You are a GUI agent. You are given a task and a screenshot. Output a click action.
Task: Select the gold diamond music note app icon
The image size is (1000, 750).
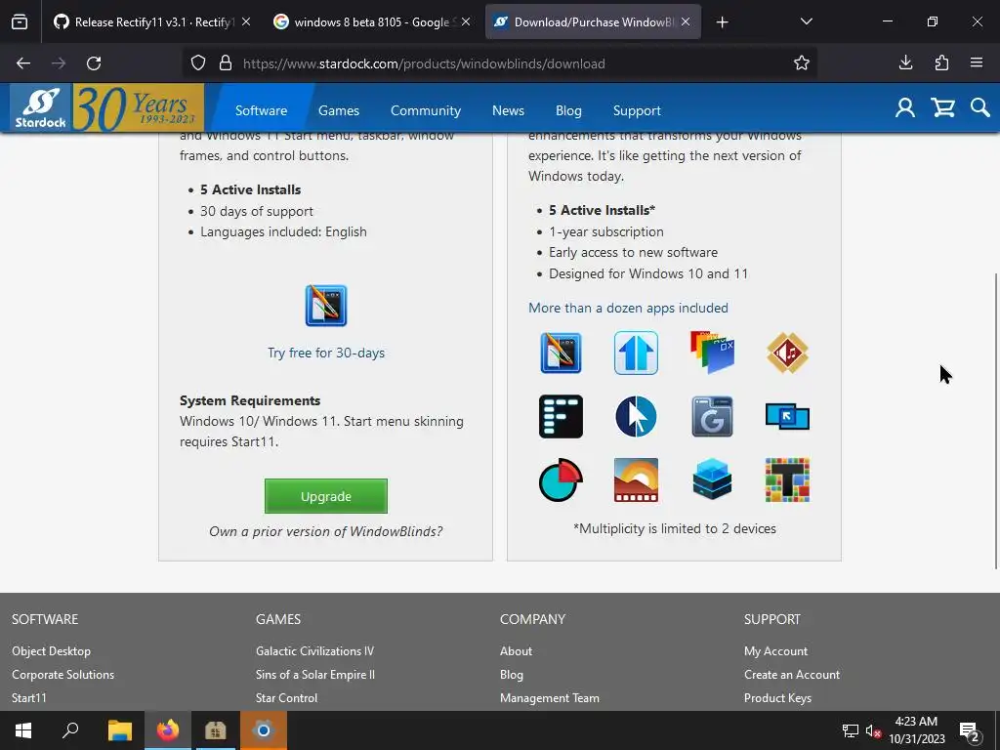788,353
